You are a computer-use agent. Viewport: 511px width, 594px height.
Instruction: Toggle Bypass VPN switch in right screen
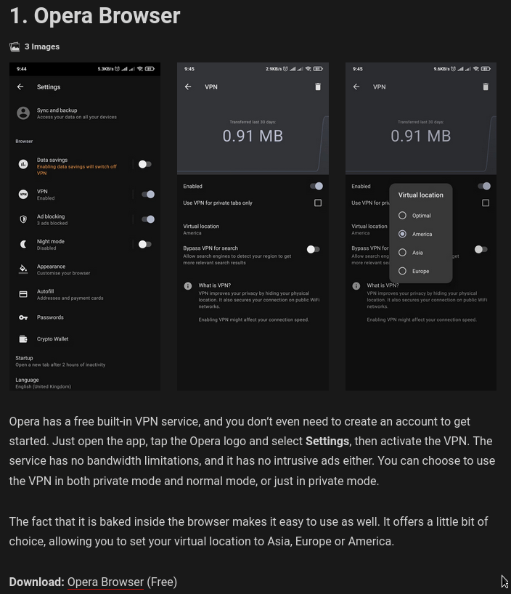481,249
